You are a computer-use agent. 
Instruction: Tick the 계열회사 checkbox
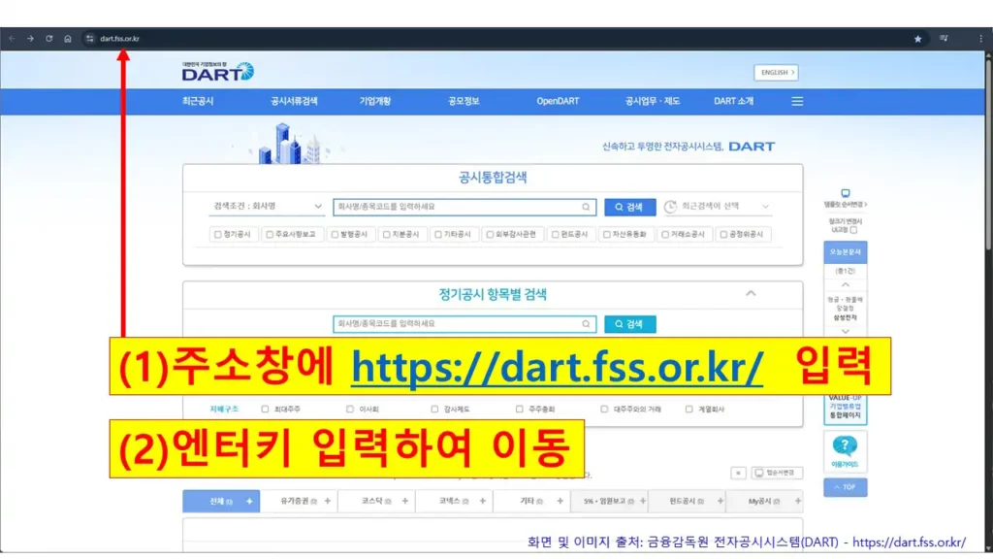689,410
